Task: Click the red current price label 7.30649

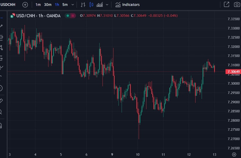Action: tap(233, 72)
